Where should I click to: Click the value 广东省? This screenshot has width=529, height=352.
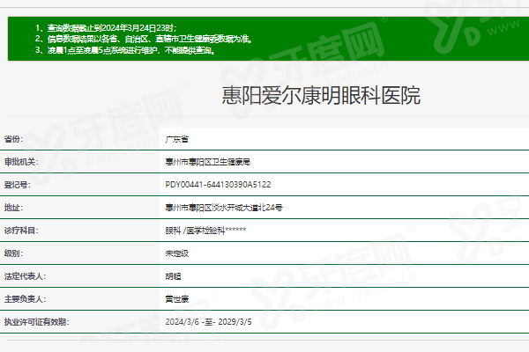coord(177,139)
